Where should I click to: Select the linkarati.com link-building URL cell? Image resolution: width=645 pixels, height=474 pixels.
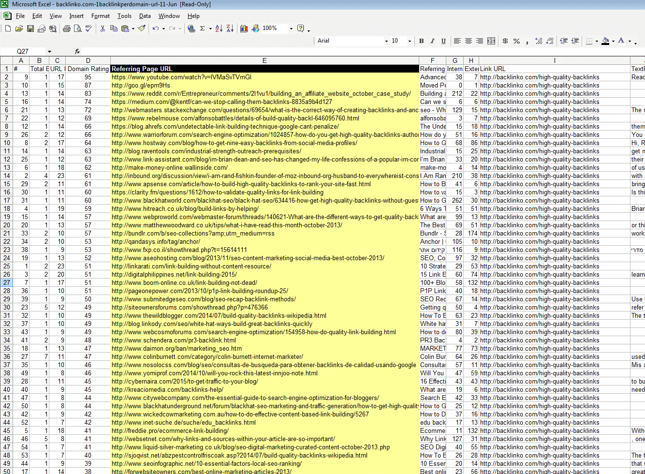pos(265,267)
